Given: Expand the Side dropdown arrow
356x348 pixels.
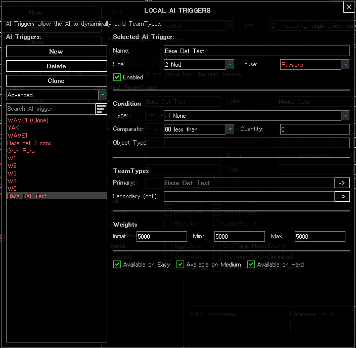Looking at the screenshot, I should (230, 65).
